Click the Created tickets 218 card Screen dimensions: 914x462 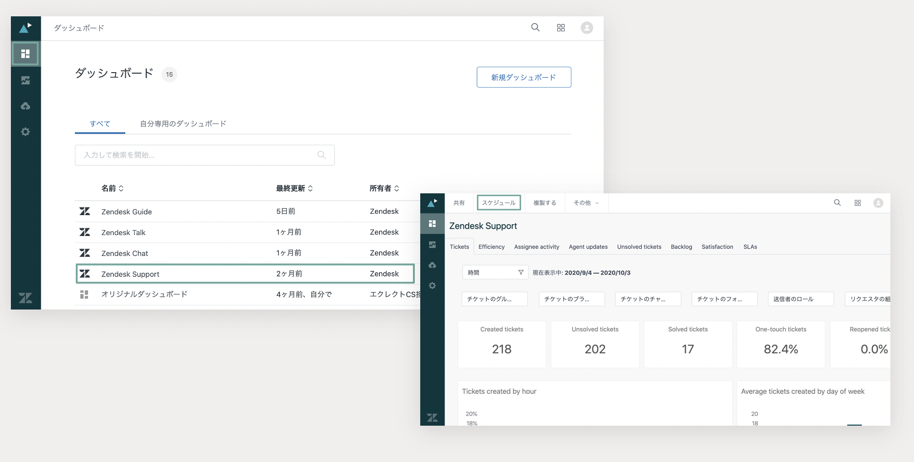click(502, 344)
